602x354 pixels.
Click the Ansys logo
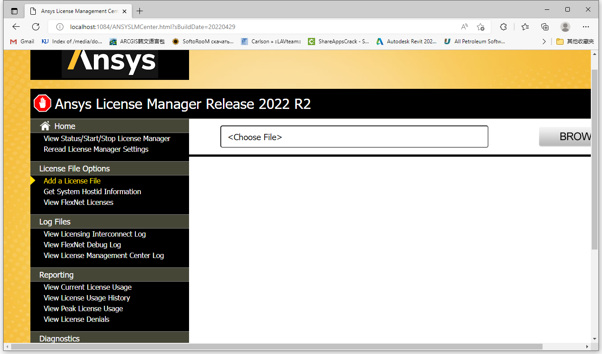click(110, 63)
